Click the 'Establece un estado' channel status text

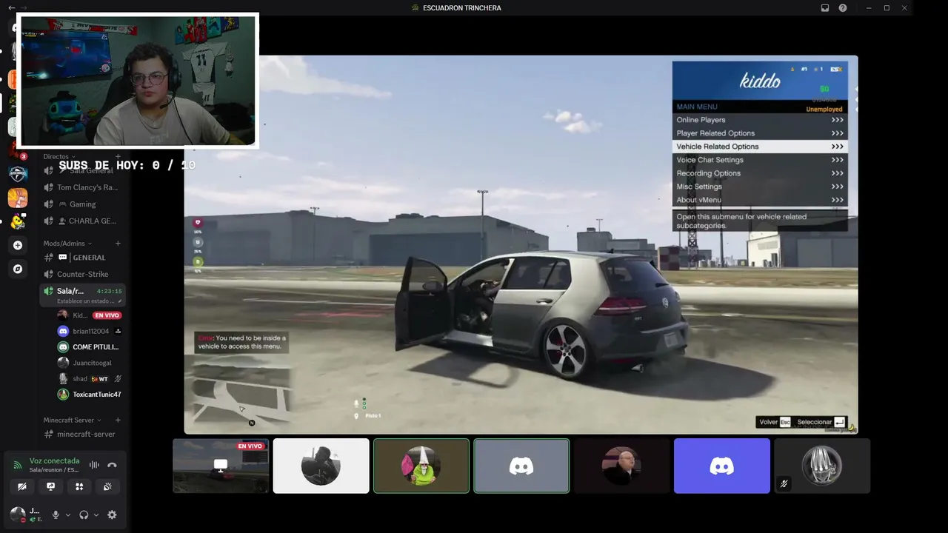tap(86, 301)
